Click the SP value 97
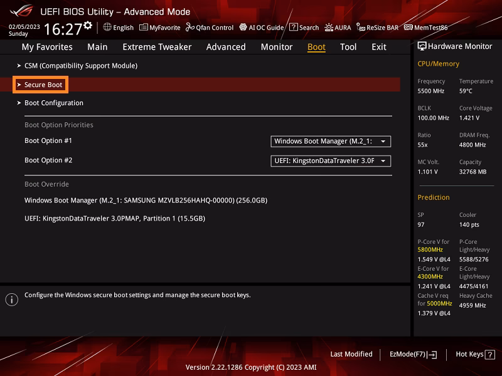The height and width of the screenshot is (376, 502). pyautogui.click(x=421, y=225)
